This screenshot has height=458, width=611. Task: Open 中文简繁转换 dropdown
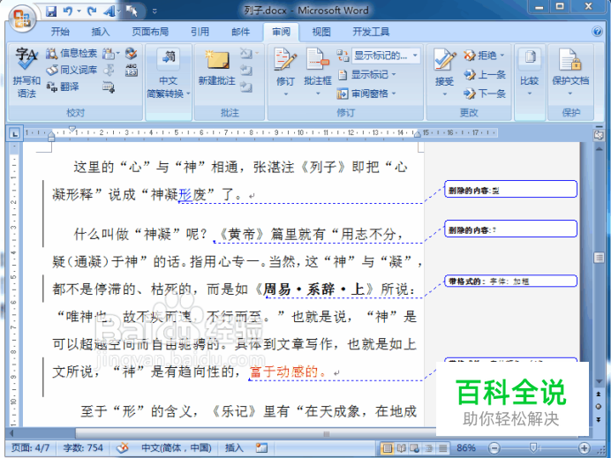[169, 72]
